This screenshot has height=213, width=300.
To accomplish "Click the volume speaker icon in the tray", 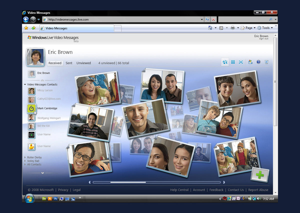I will (x=258, y=199).
